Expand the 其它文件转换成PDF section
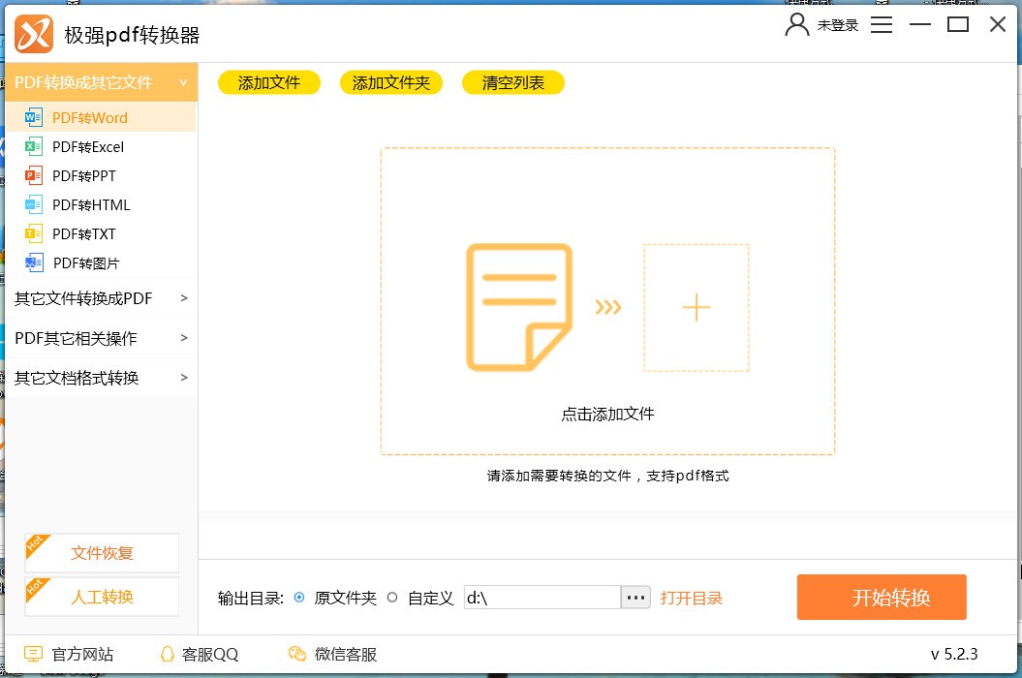The height and width of the screenshot is (678, 1022). coord(101,298)
